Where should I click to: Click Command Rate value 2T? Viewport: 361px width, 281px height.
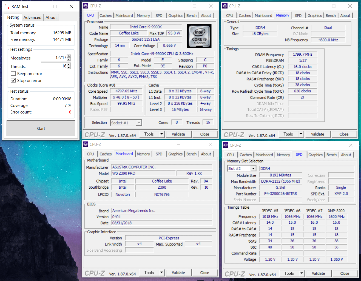point(303,97)
